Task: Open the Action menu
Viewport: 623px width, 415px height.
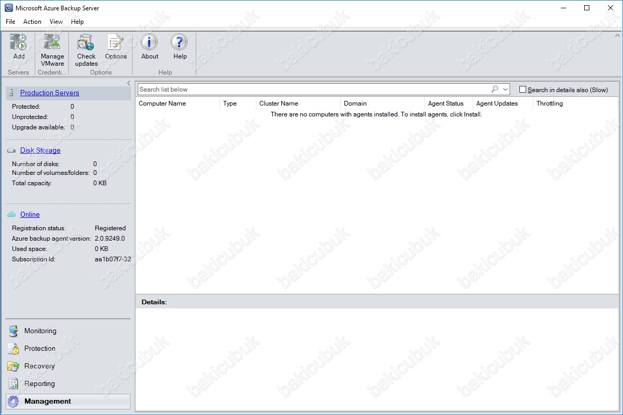Action: coord(32,22)
